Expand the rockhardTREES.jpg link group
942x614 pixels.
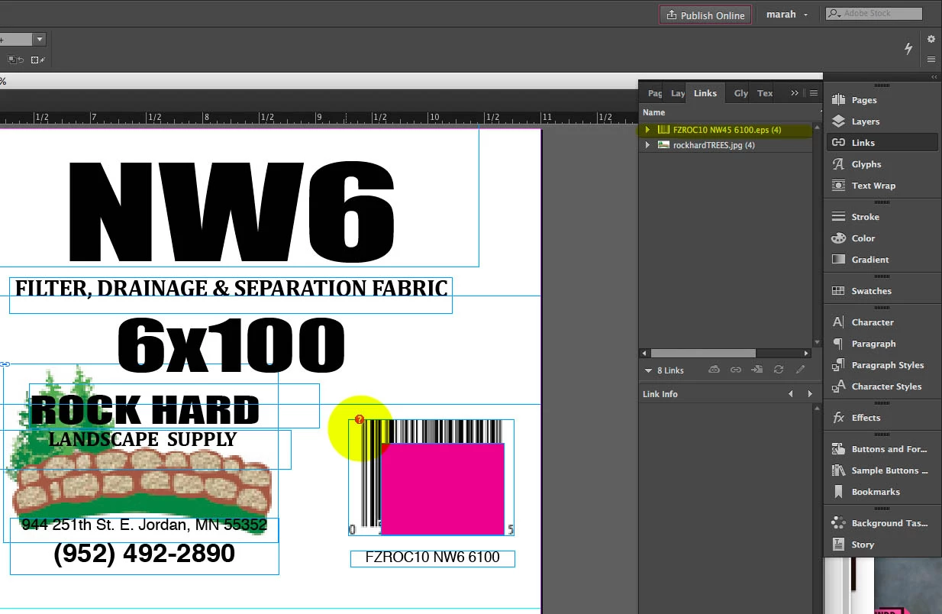point(648,145)
